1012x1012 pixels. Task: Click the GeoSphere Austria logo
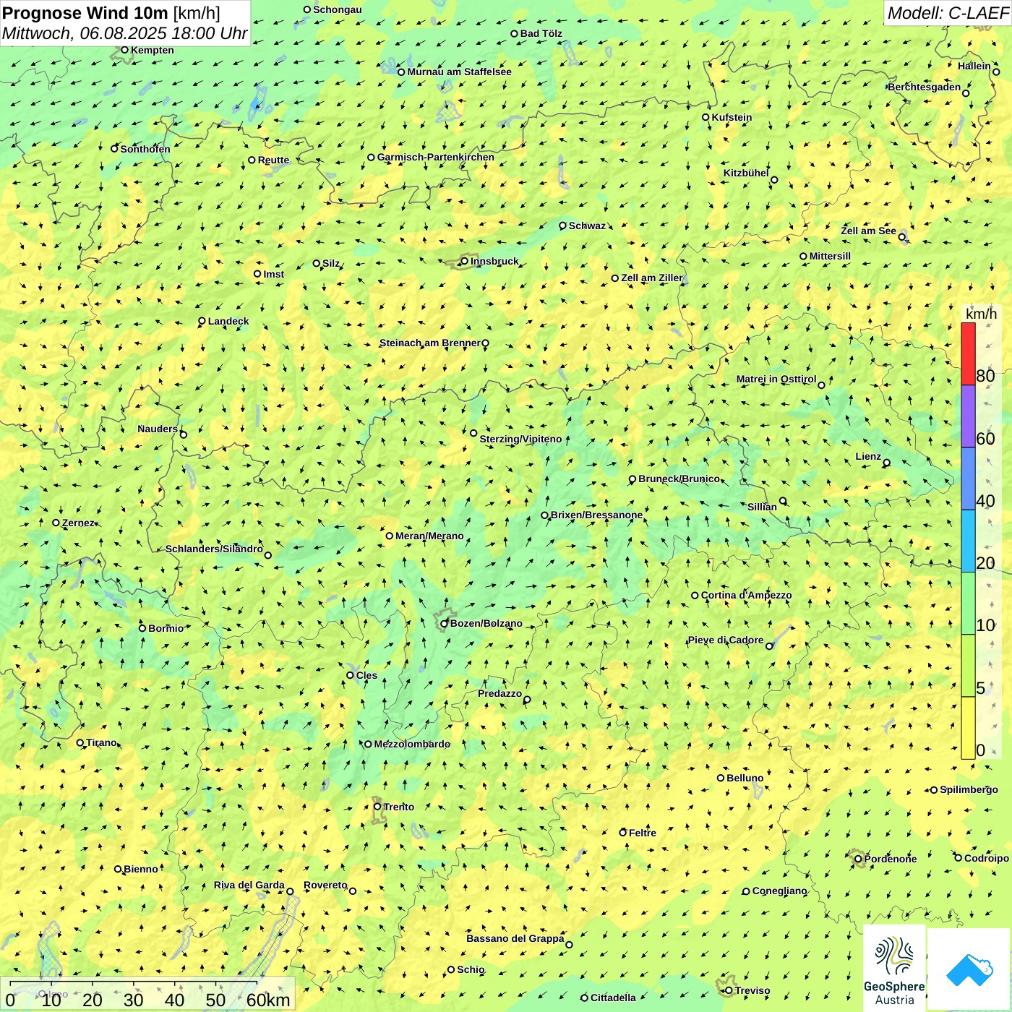coord(894,968)
